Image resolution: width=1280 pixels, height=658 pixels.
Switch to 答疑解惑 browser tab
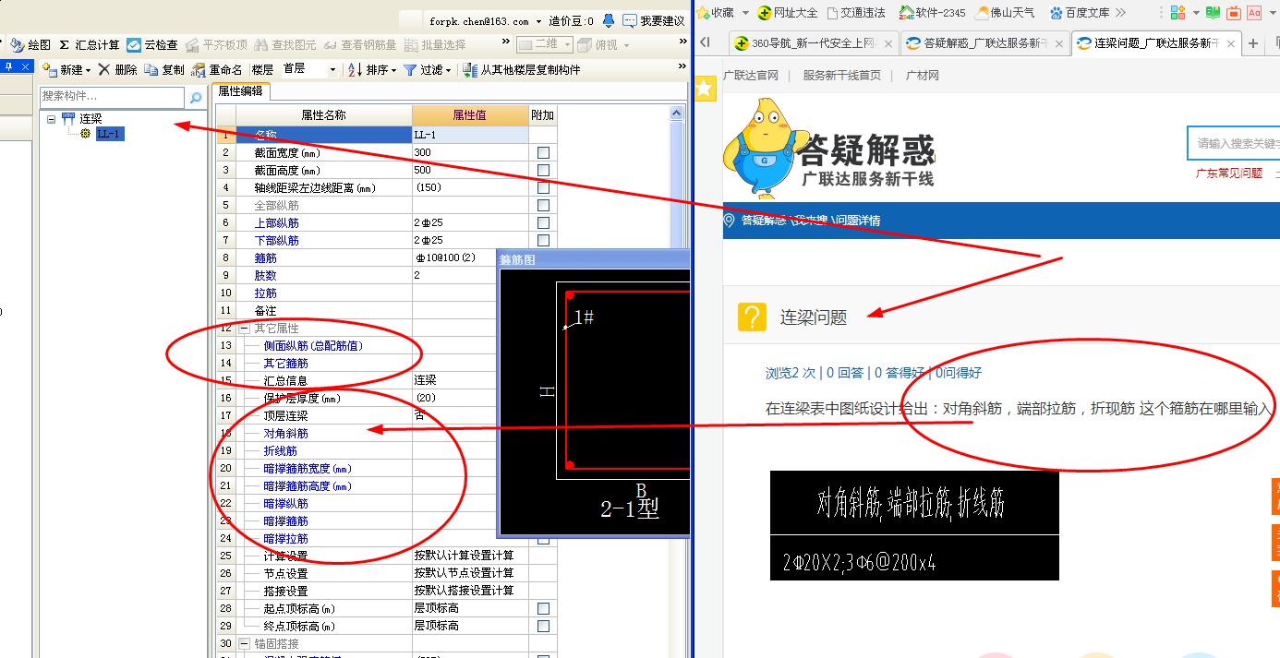984,43
